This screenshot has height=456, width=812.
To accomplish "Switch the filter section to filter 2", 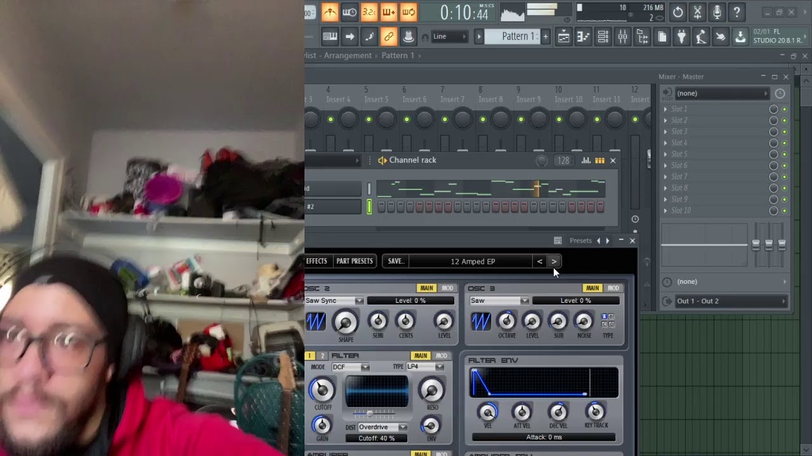I will coord(322,356).
